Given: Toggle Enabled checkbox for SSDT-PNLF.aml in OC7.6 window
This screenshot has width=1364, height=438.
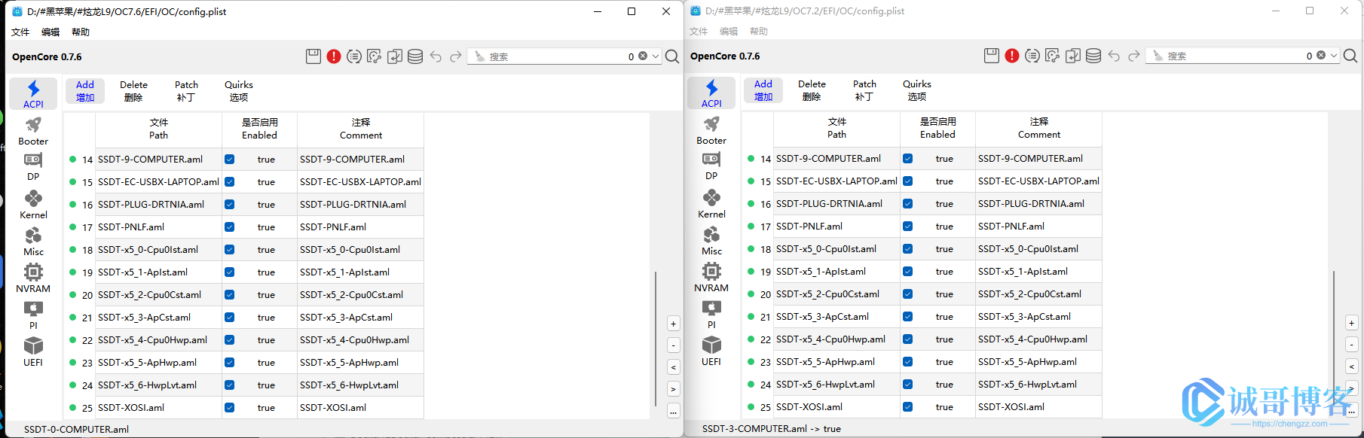Looking at the screenshot, I should [x=229, y=227].
